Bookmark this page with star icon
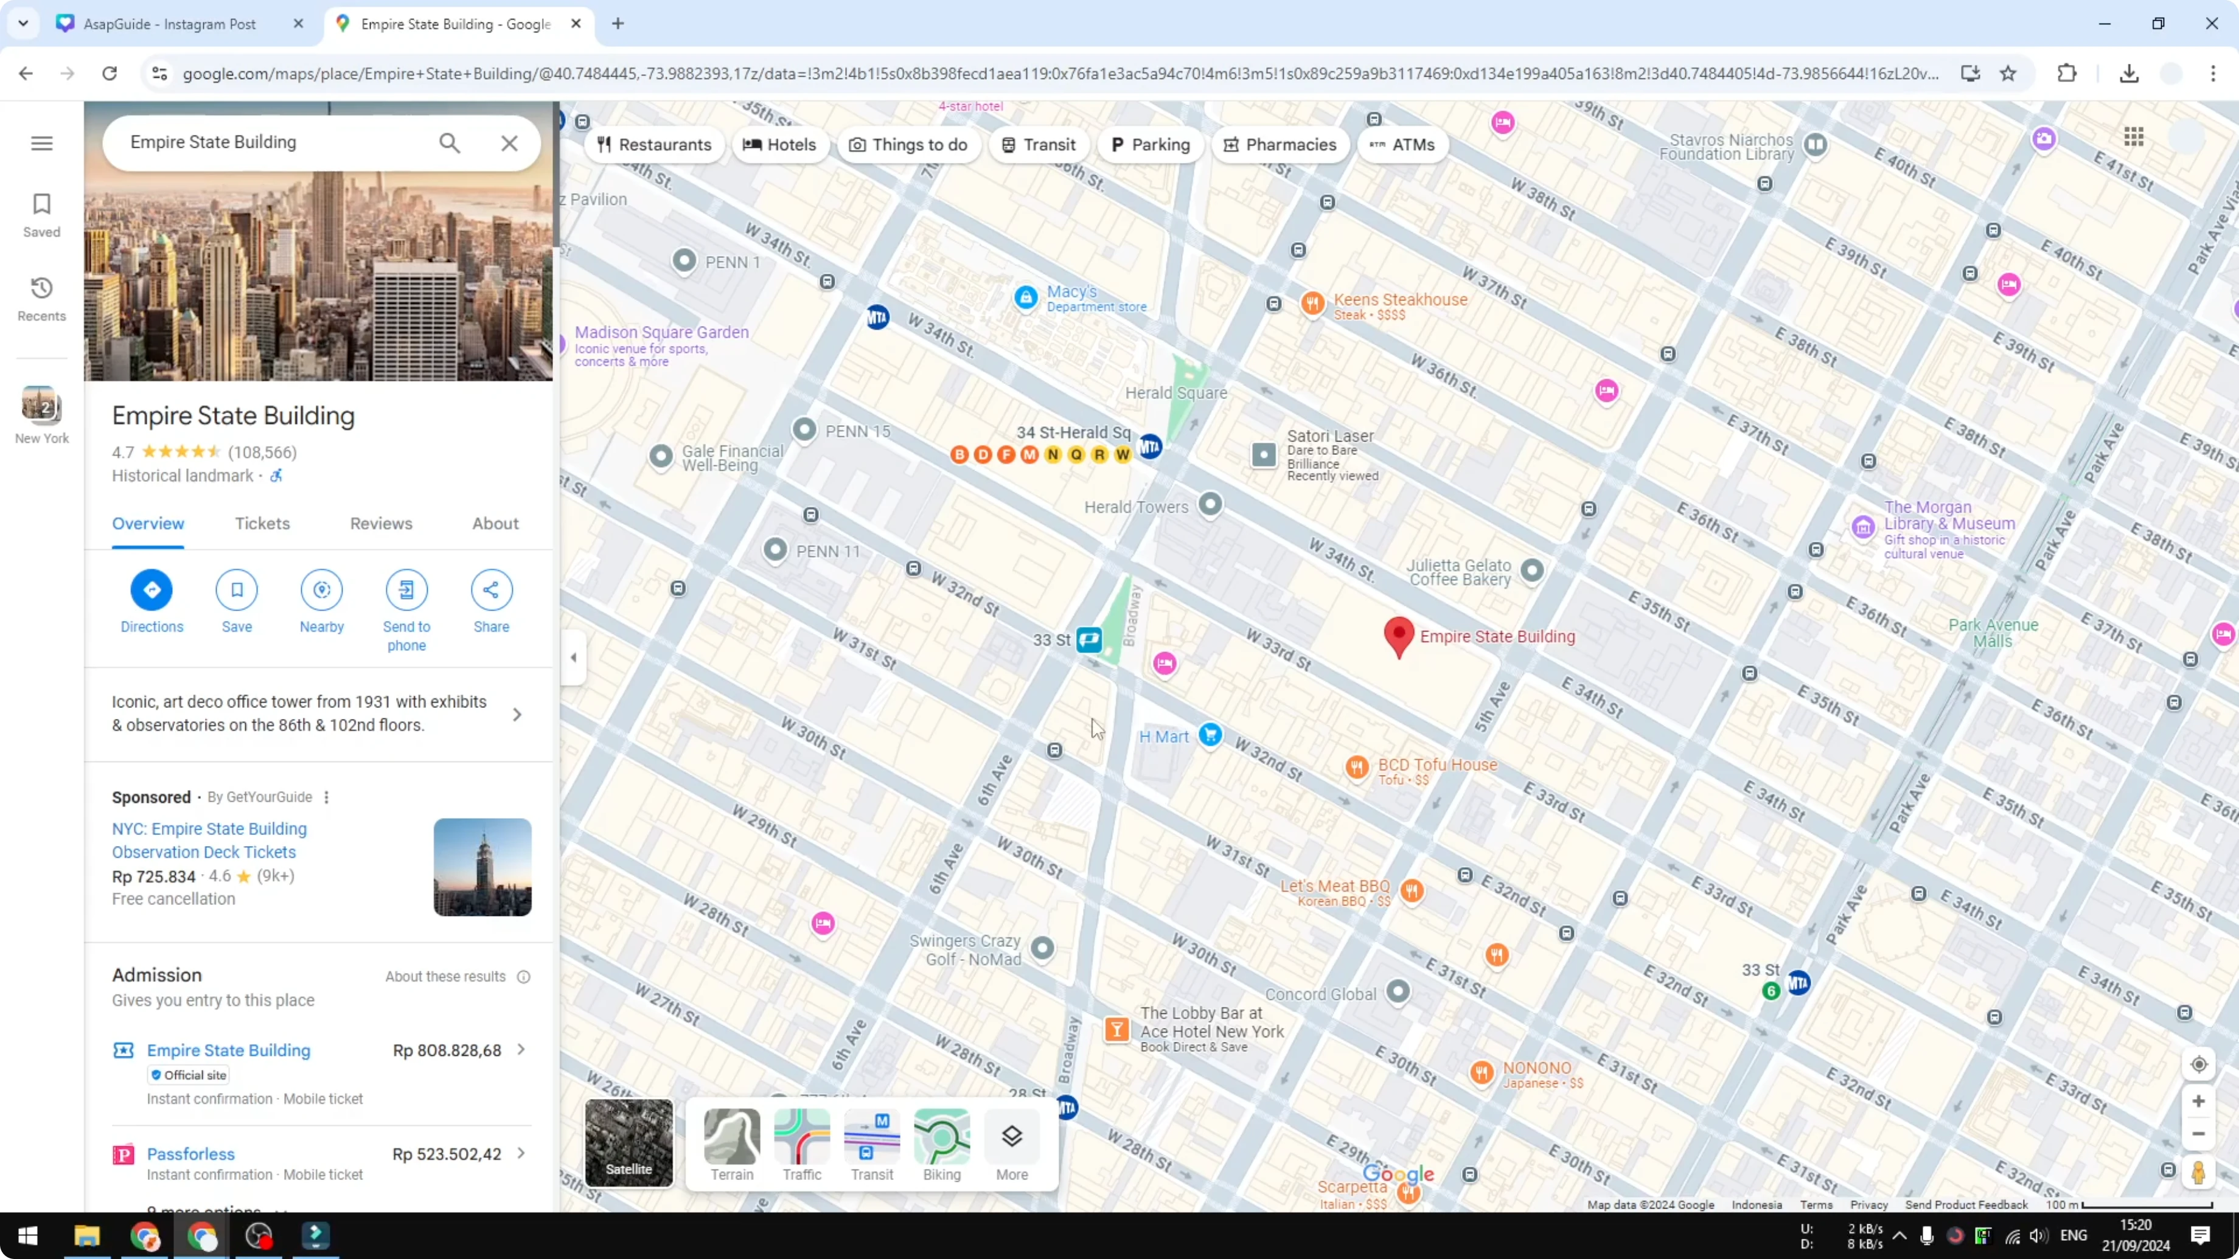The height and width of the screenshot is (1259, 2239). tap(2008, 74)
